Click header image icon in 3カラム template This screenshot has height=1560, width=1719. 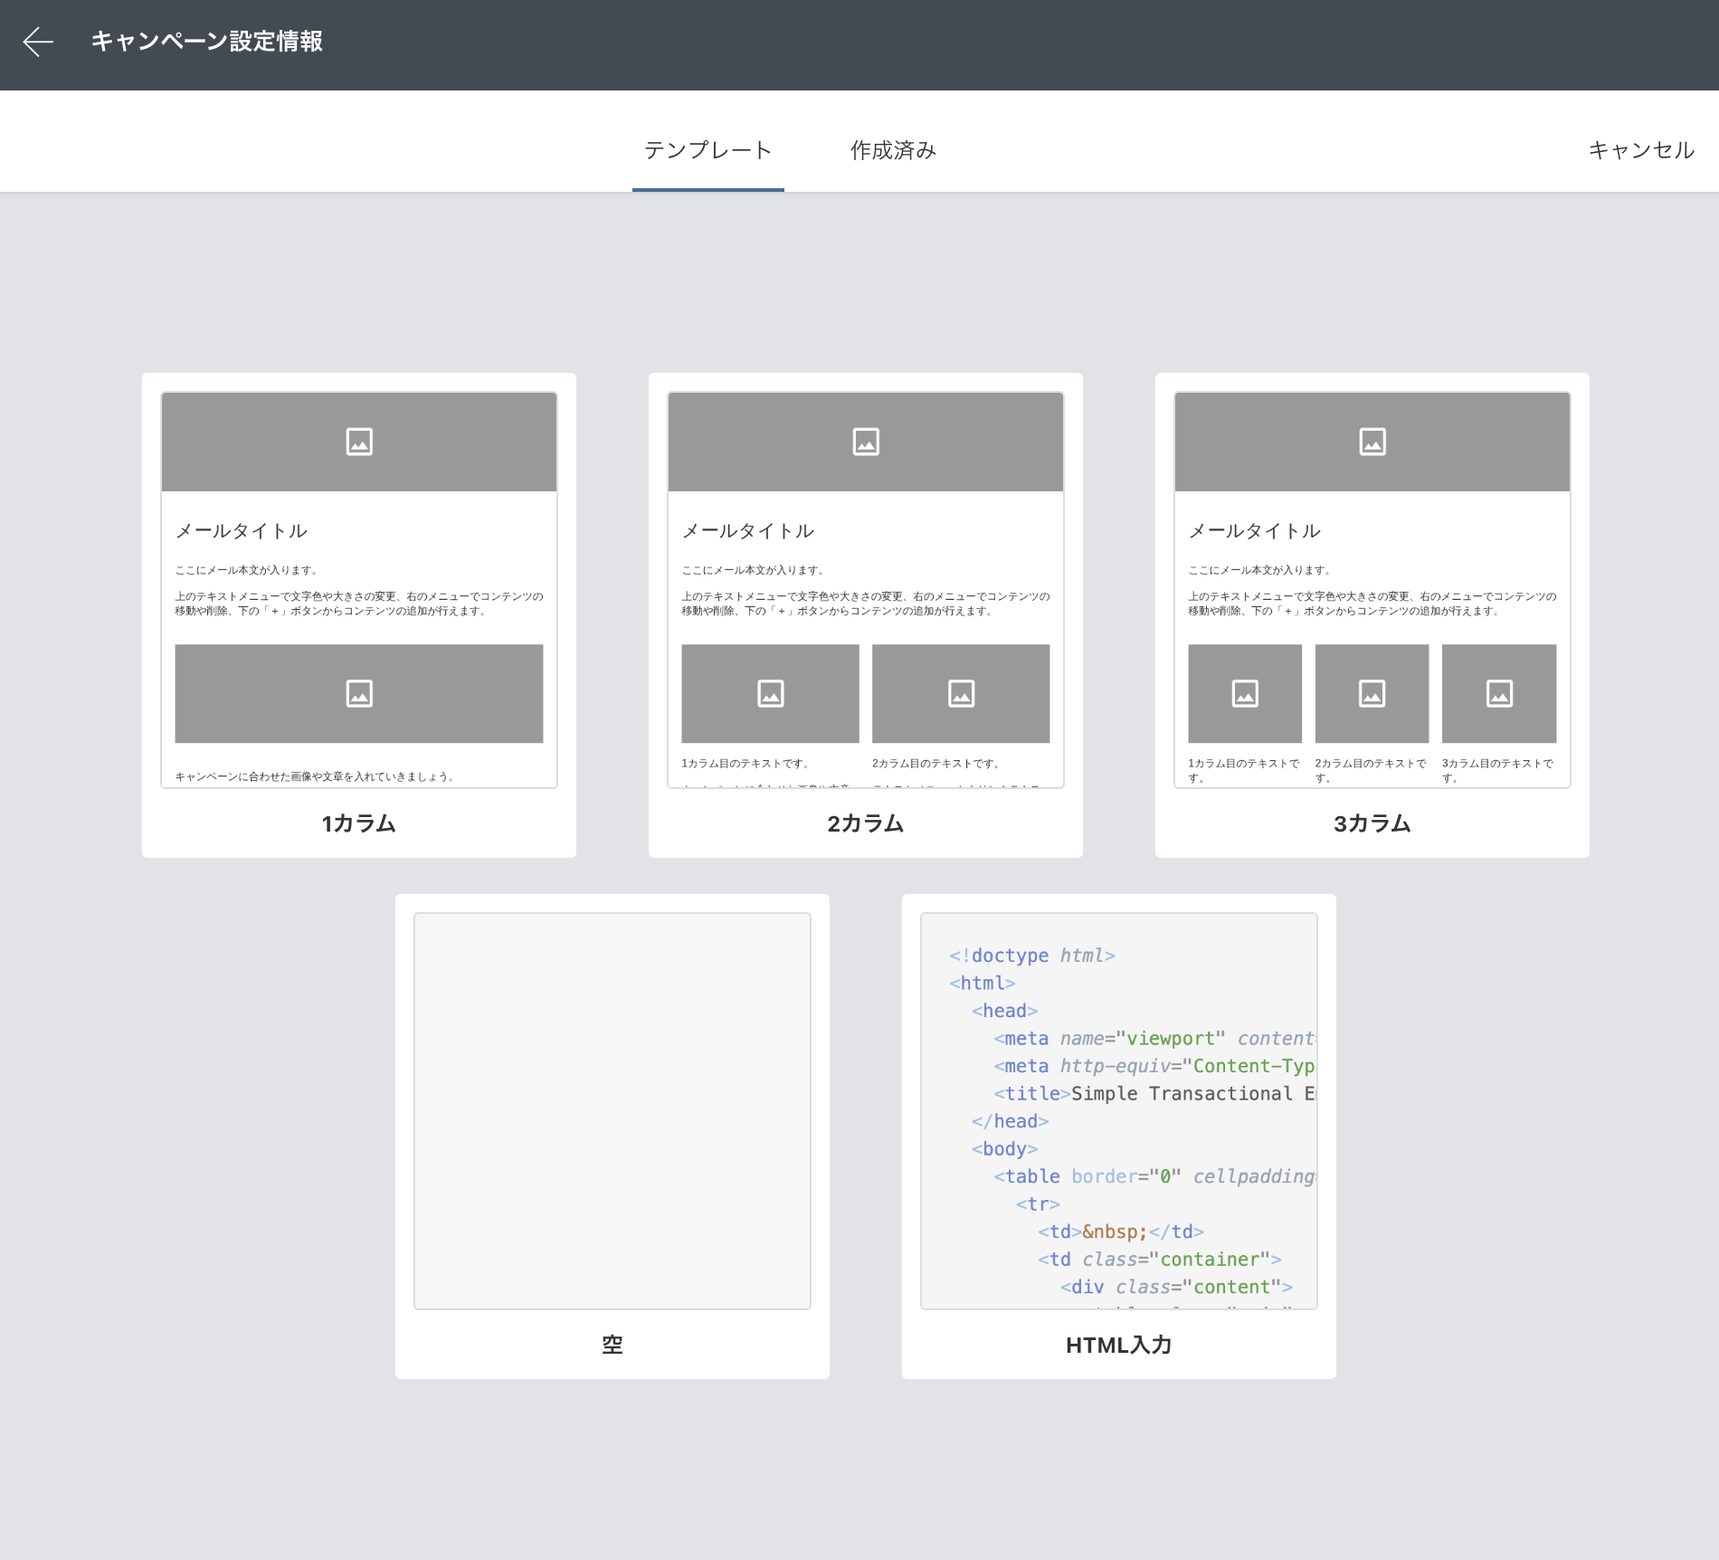[x=1372, y=442]
